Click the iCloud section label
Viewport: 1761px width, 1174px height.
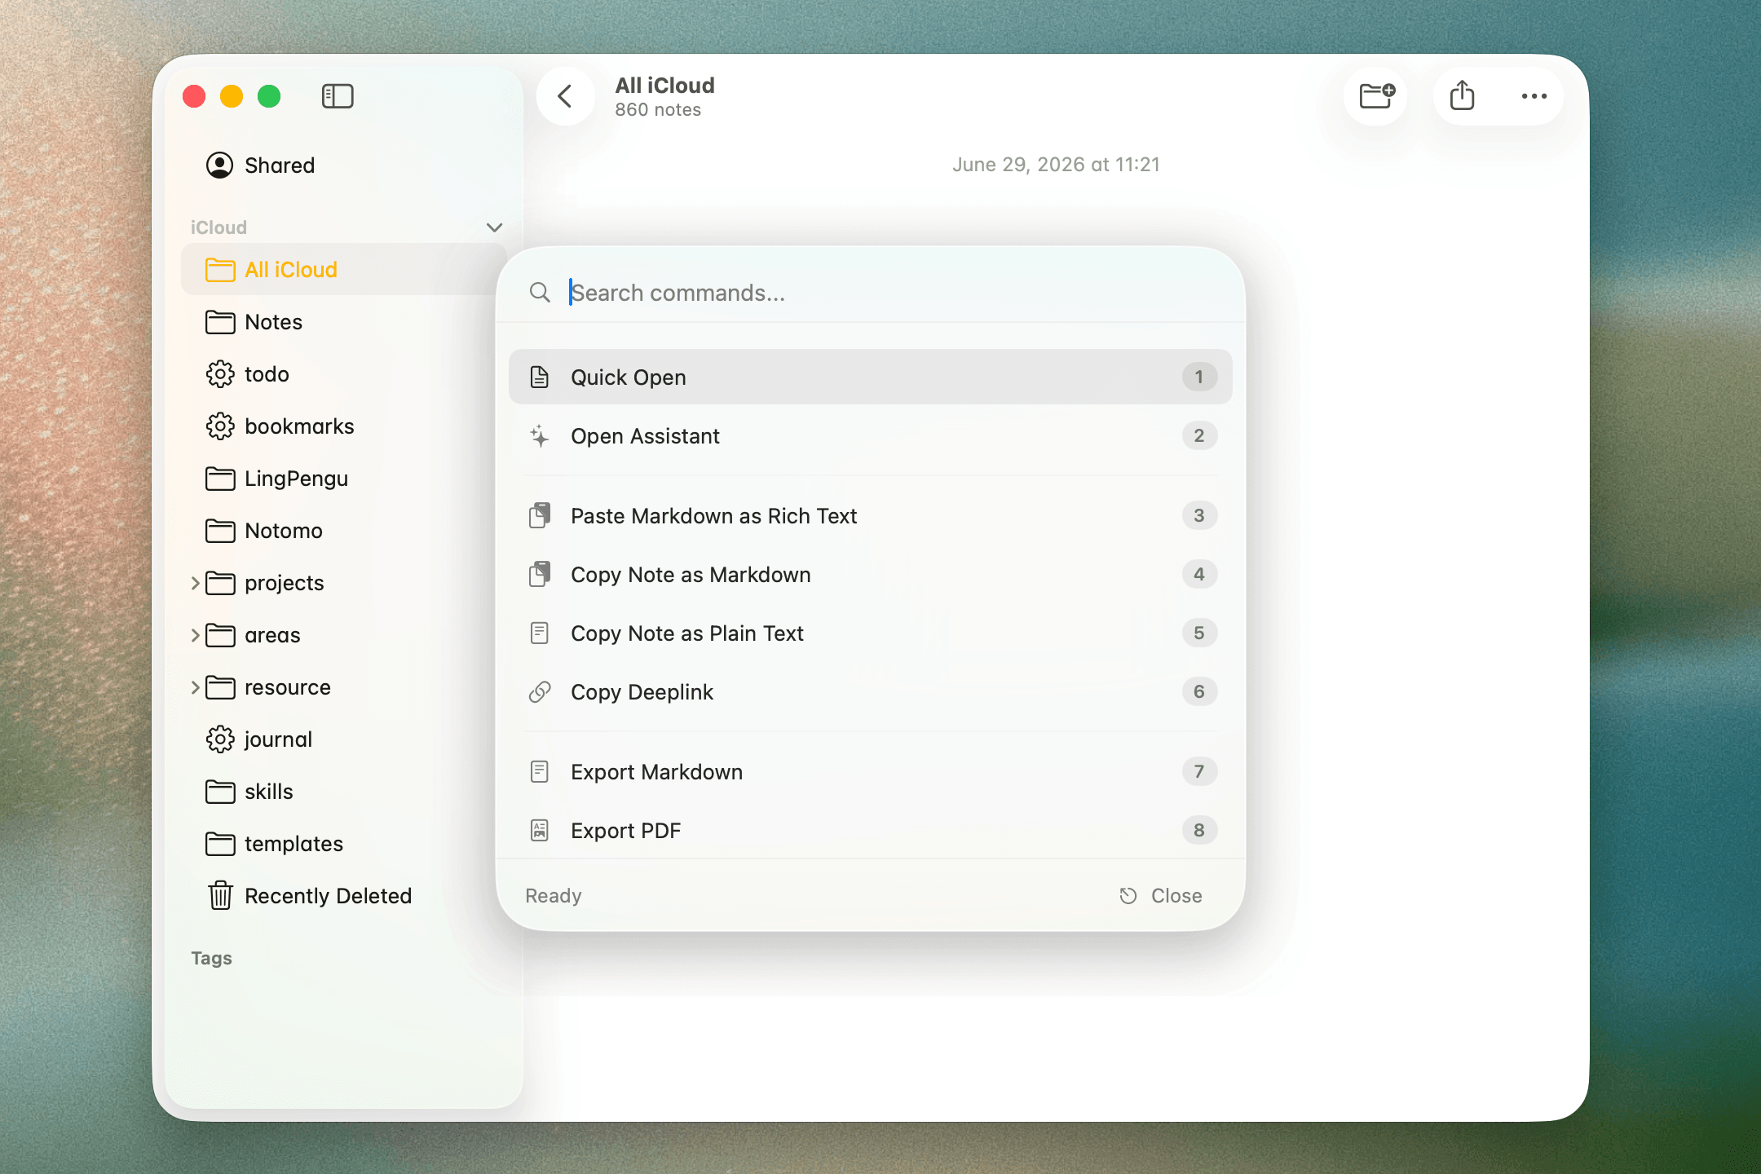pos(218,227)
